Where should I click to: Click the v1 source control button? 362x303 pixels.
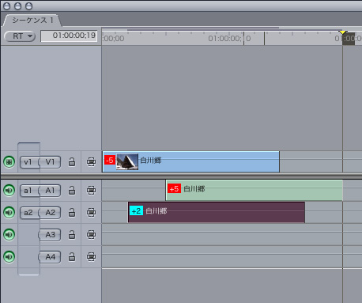[x=28, y=162]
